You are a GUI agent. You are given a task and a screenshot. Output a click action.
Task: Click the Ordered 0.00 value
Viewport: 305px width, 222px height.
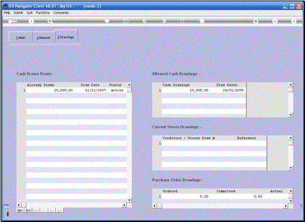(204, 197)
